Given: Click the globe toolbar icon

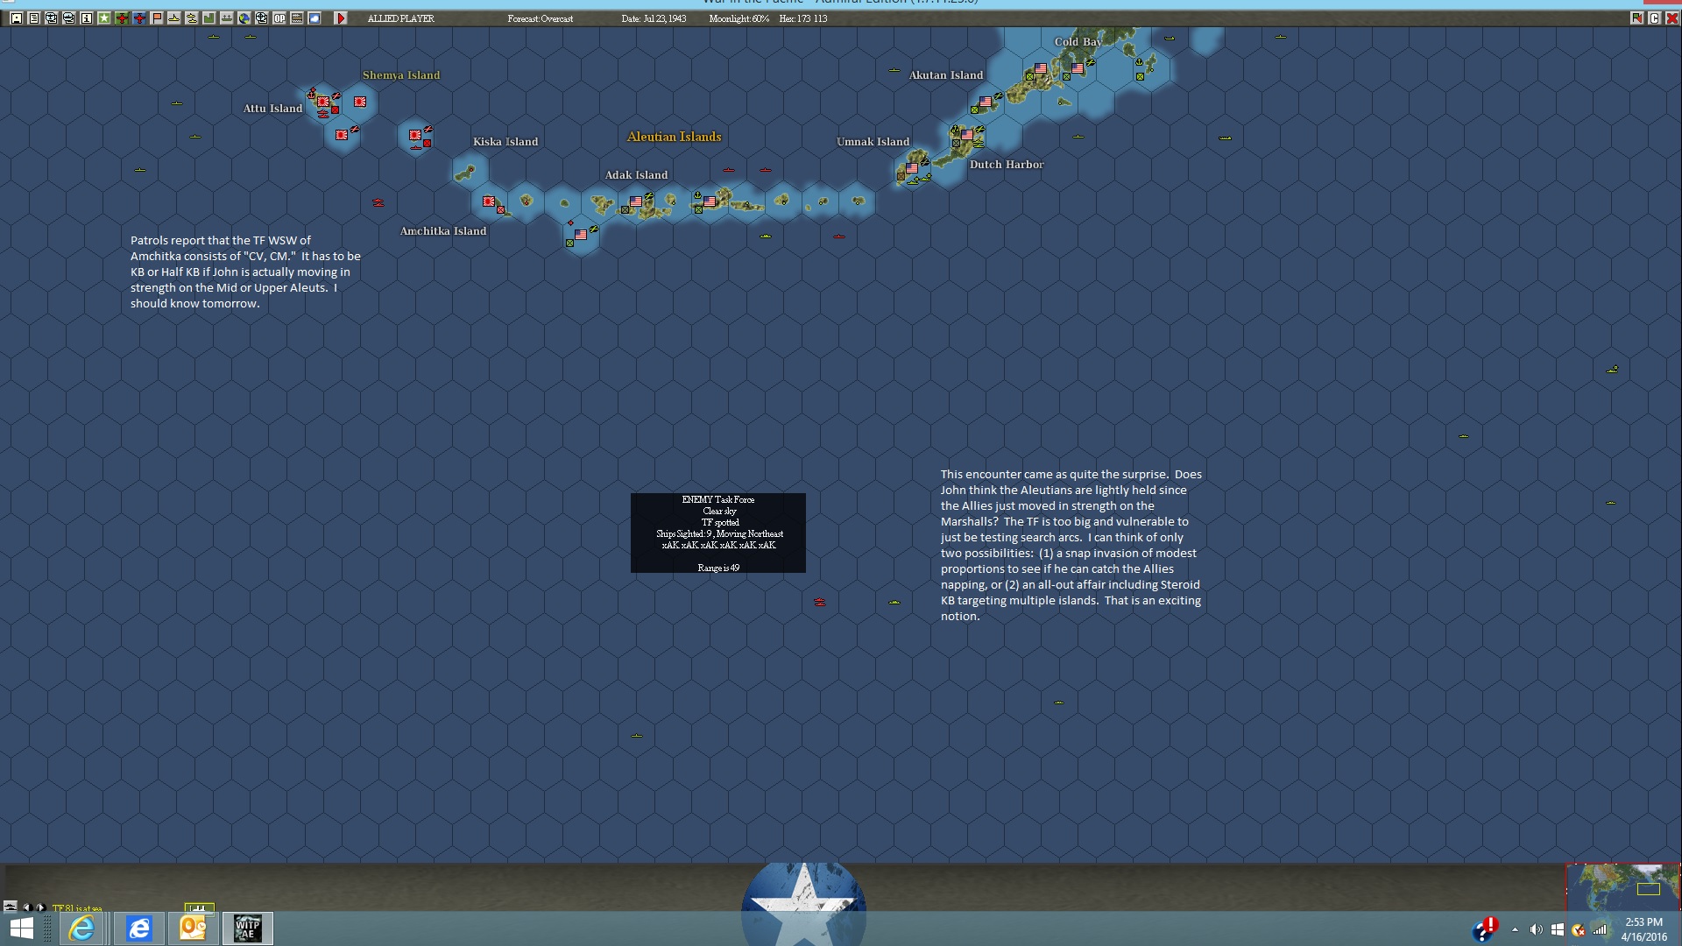Looking at the screenshot, I should [x=244, y=18].
